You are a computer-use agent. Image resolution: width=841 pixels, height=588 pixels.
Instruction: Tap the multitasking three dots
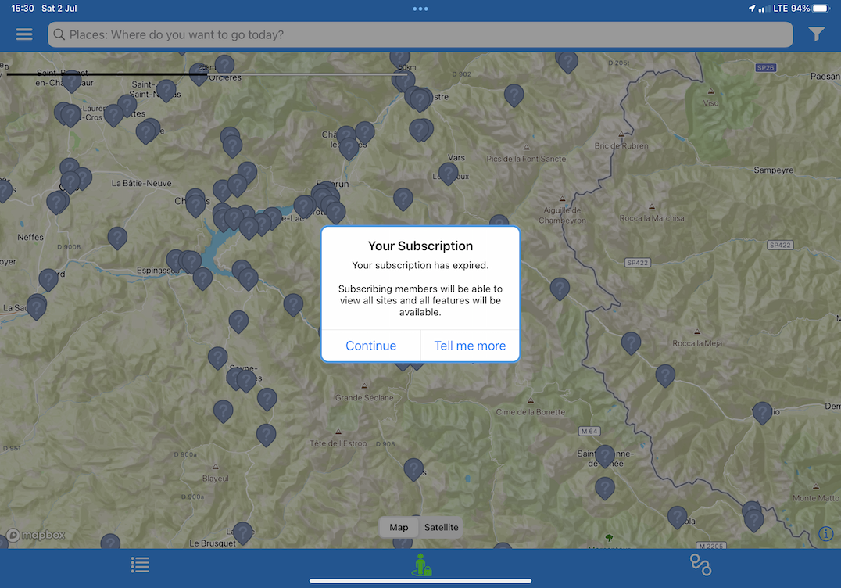(420, 9)
